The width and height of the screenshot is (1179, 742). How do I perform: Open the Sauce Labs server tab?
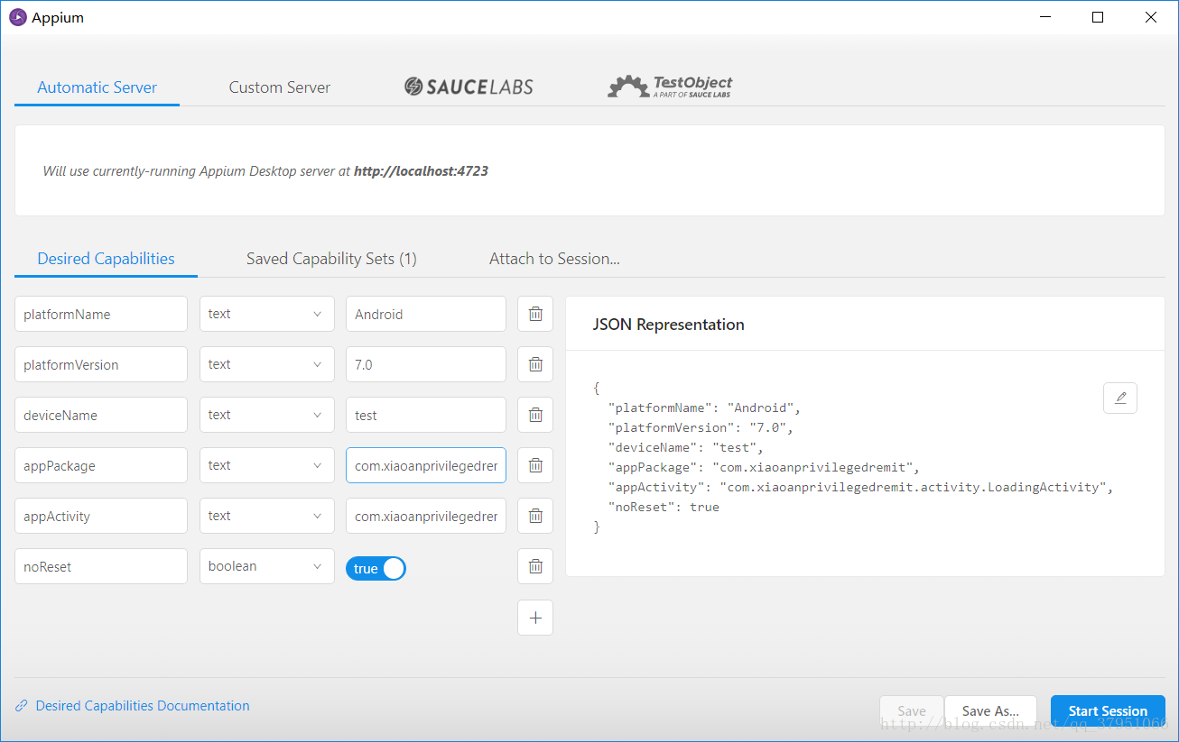pyautogui.click(x=469, y=87)
